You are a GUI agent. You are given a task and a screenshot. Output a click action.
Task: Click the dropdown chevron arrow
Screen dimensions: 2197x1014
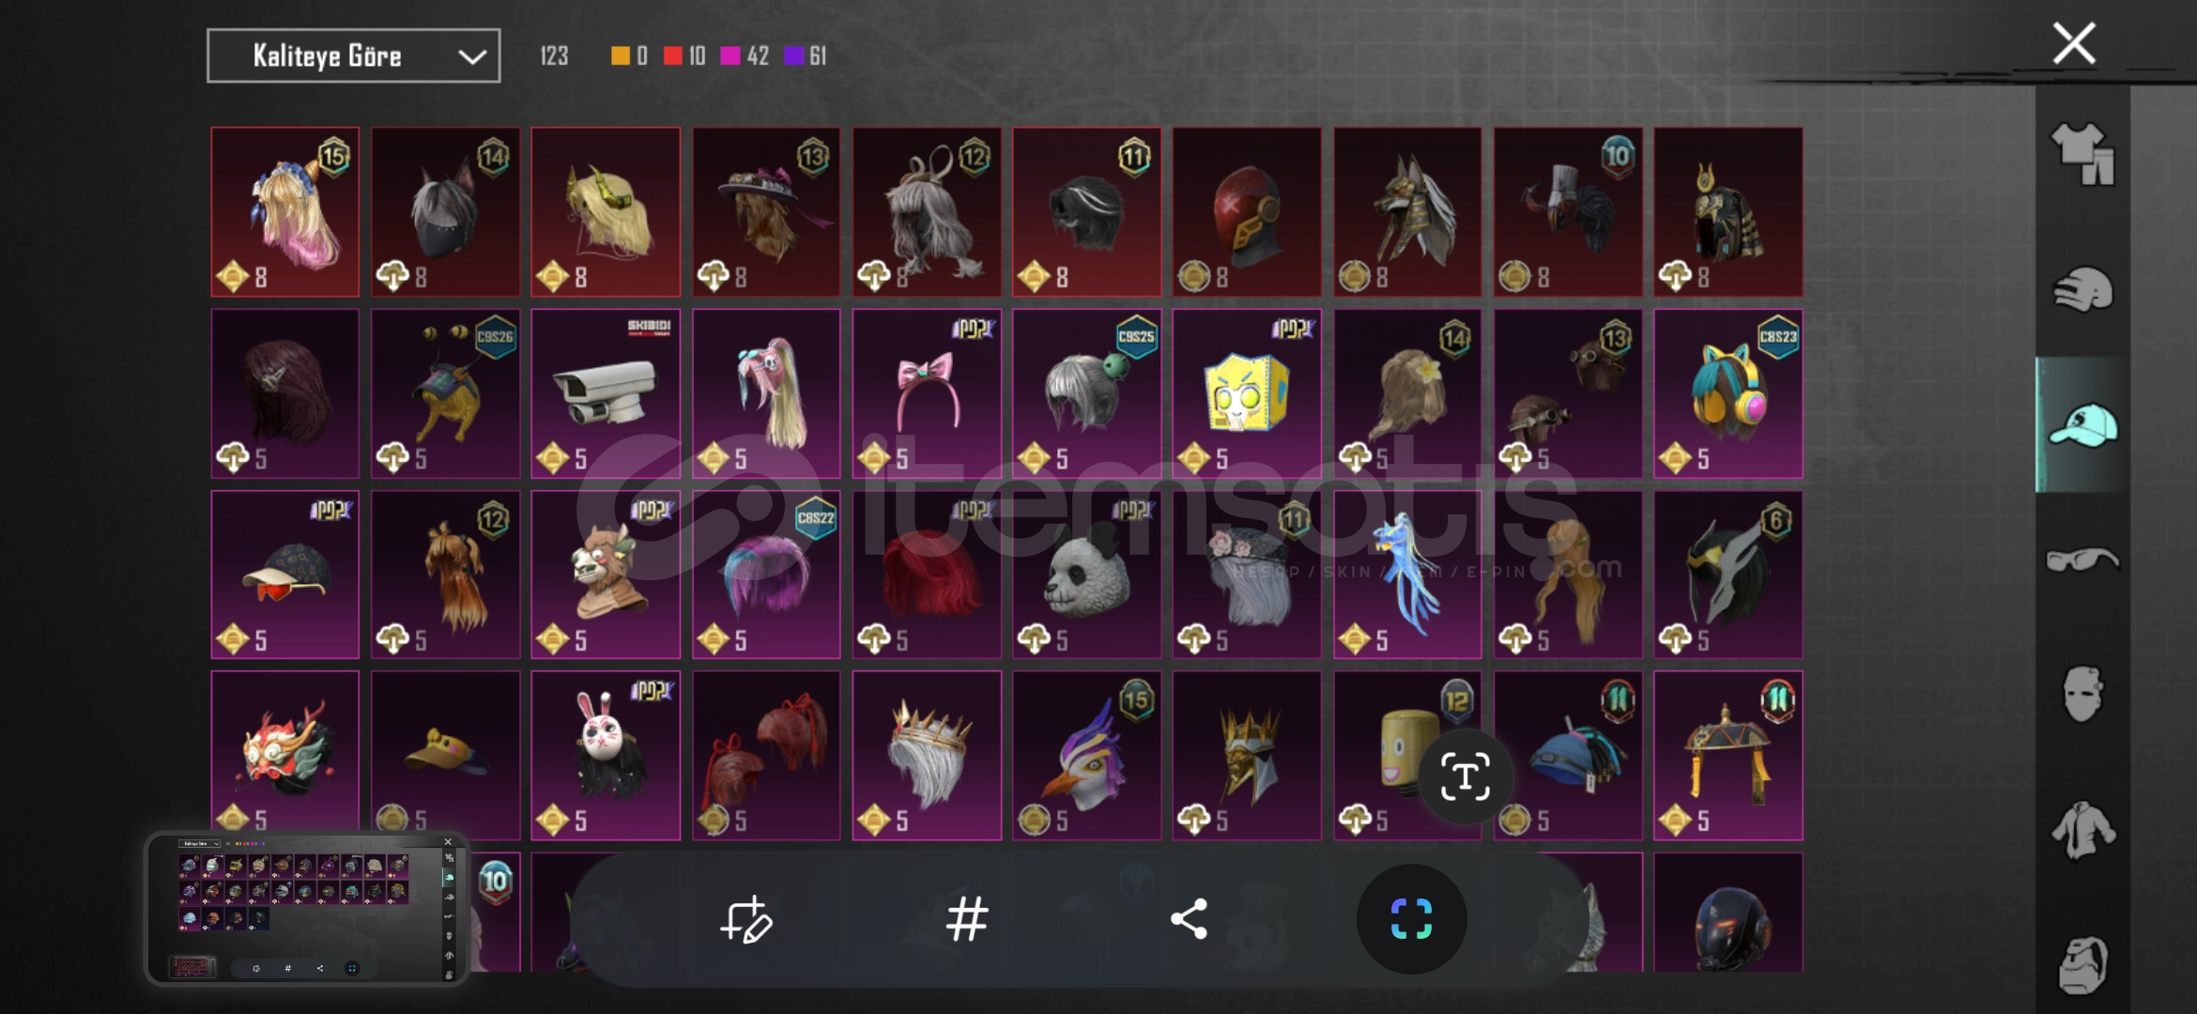[472, 56]
